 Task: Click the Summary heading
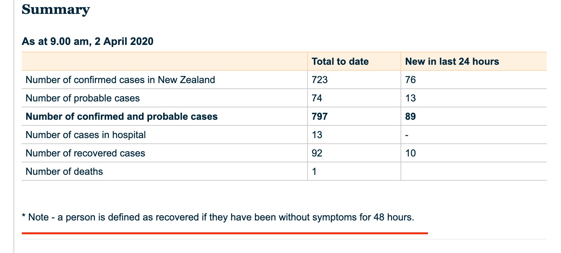coord(55,9)
